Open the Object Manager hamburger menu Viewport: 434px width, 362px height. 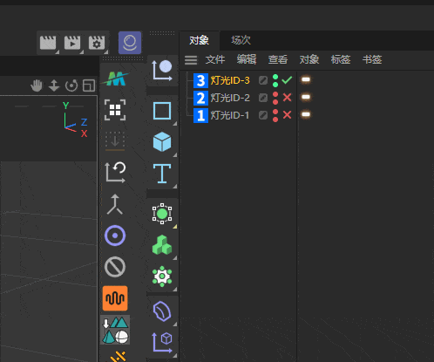tap(191, 60)
